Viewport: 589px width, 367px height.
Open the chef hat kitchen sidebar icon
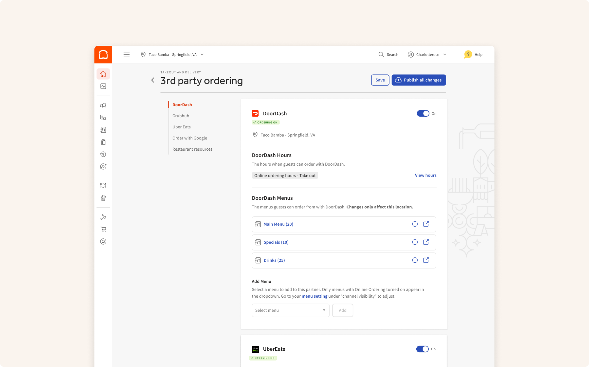point(103,198)
